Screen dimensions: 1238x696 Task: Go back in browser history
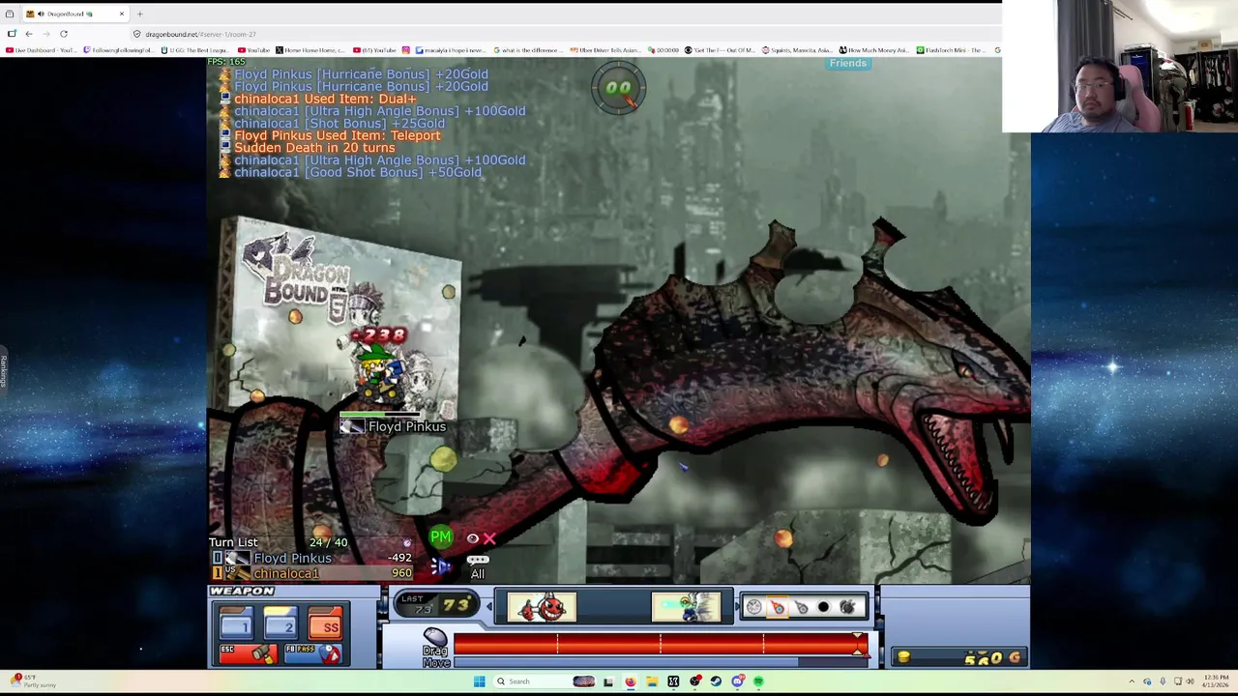click(28, 34)
